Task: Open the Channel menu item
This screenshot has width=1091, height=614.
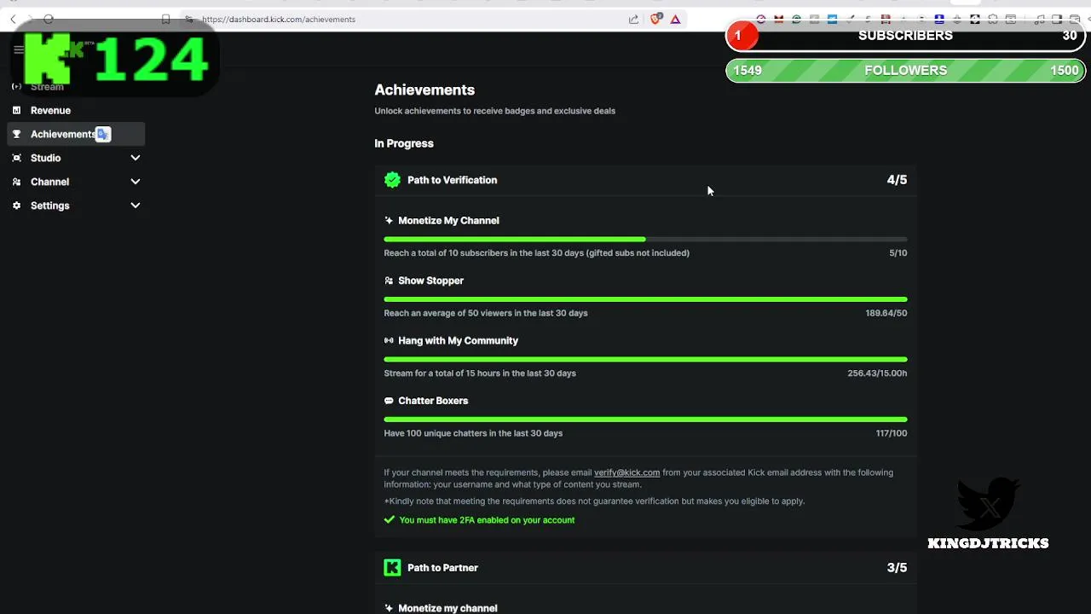Action: click(x=49, y=182)
